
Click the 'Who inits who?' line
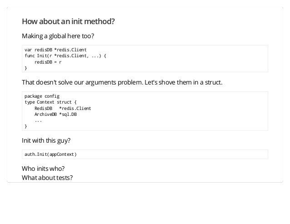(43, 169)
